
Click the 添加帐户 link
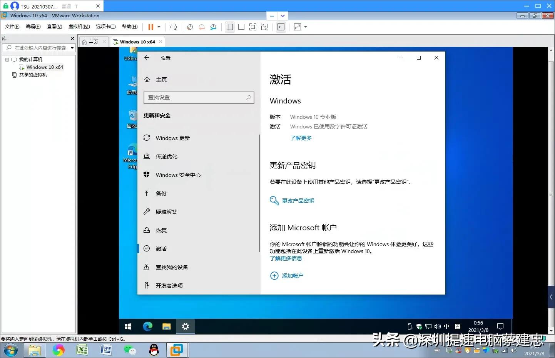pyautogui.click(x=293, y=276)
